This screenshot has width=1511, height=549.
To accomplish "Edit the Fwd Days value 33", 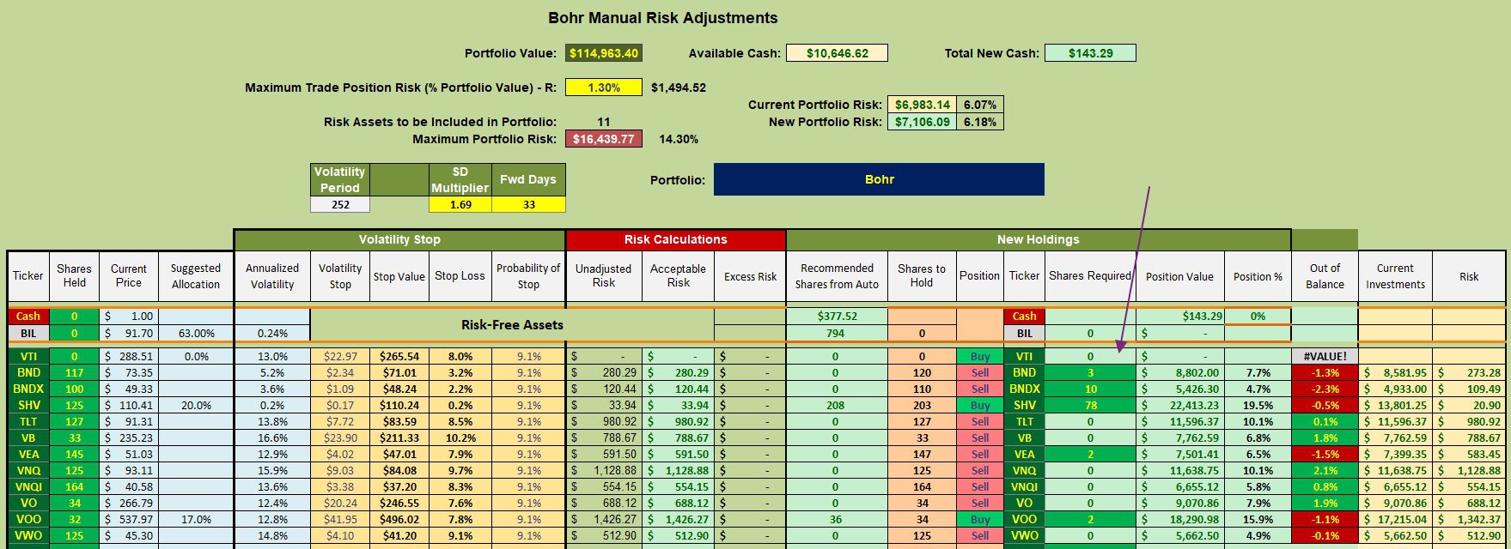I will point(529,205).
